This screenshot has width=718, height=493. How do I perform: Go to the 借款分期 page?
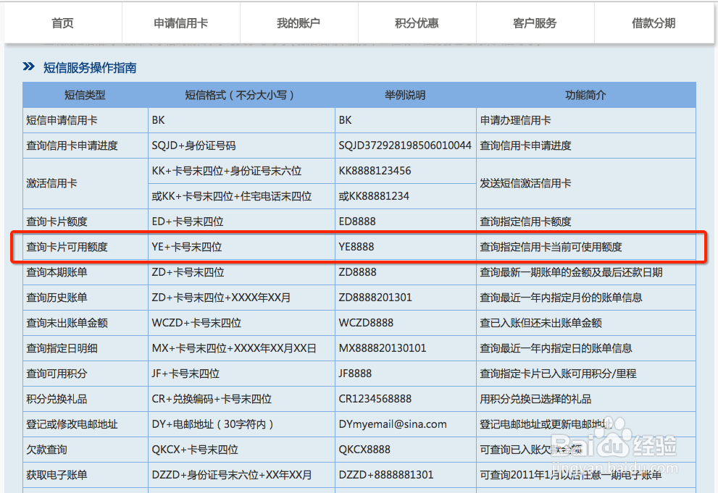(x=653, y=22)
